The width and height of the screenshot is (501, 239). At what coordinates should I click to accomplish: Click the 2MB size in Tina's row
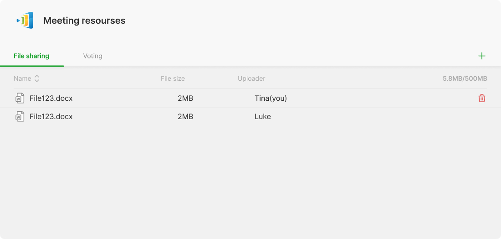tap(185, 98)
